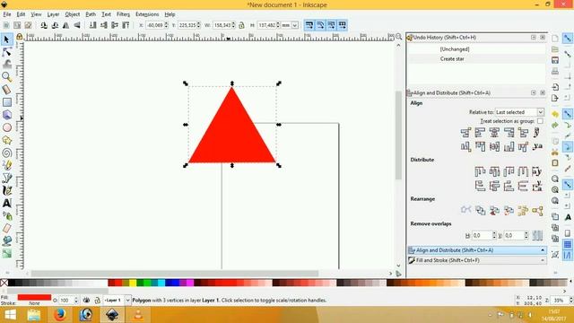Open the Path menu
574x323 pixels.
(91, 14)
